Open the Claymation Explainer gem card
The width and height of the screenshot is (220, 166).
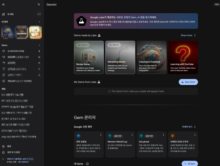pos(152,57)
